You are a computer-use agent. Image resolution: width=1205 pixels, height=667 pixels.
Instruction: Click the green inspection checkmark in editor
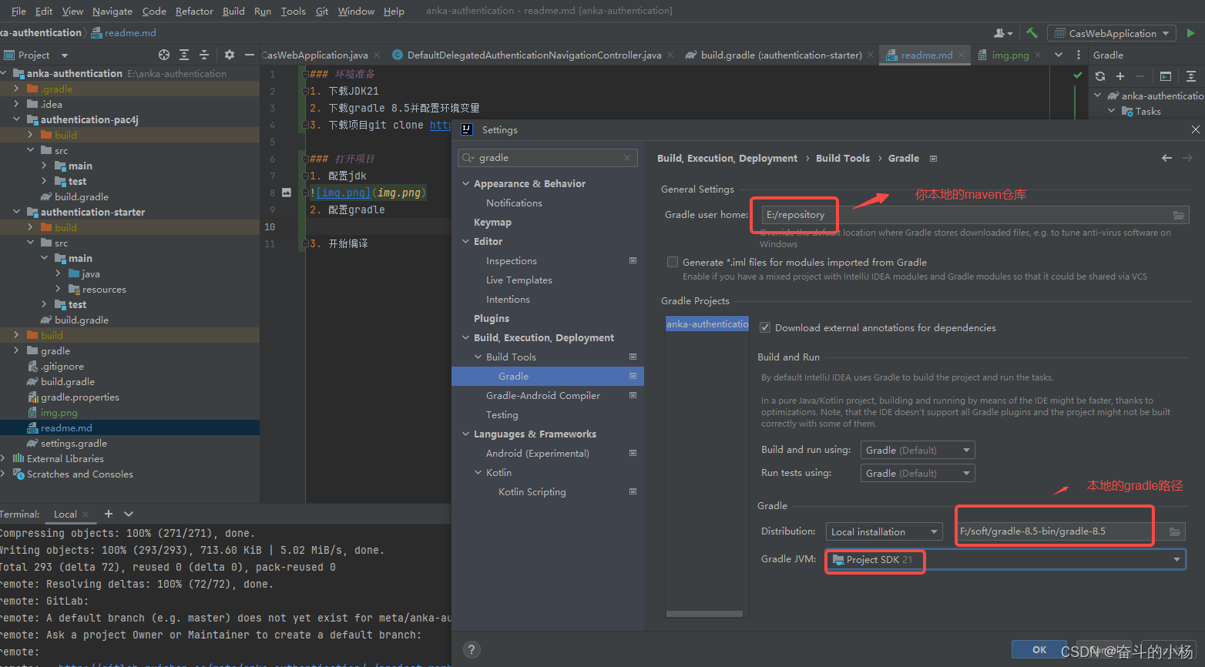tap(1077, 75)
